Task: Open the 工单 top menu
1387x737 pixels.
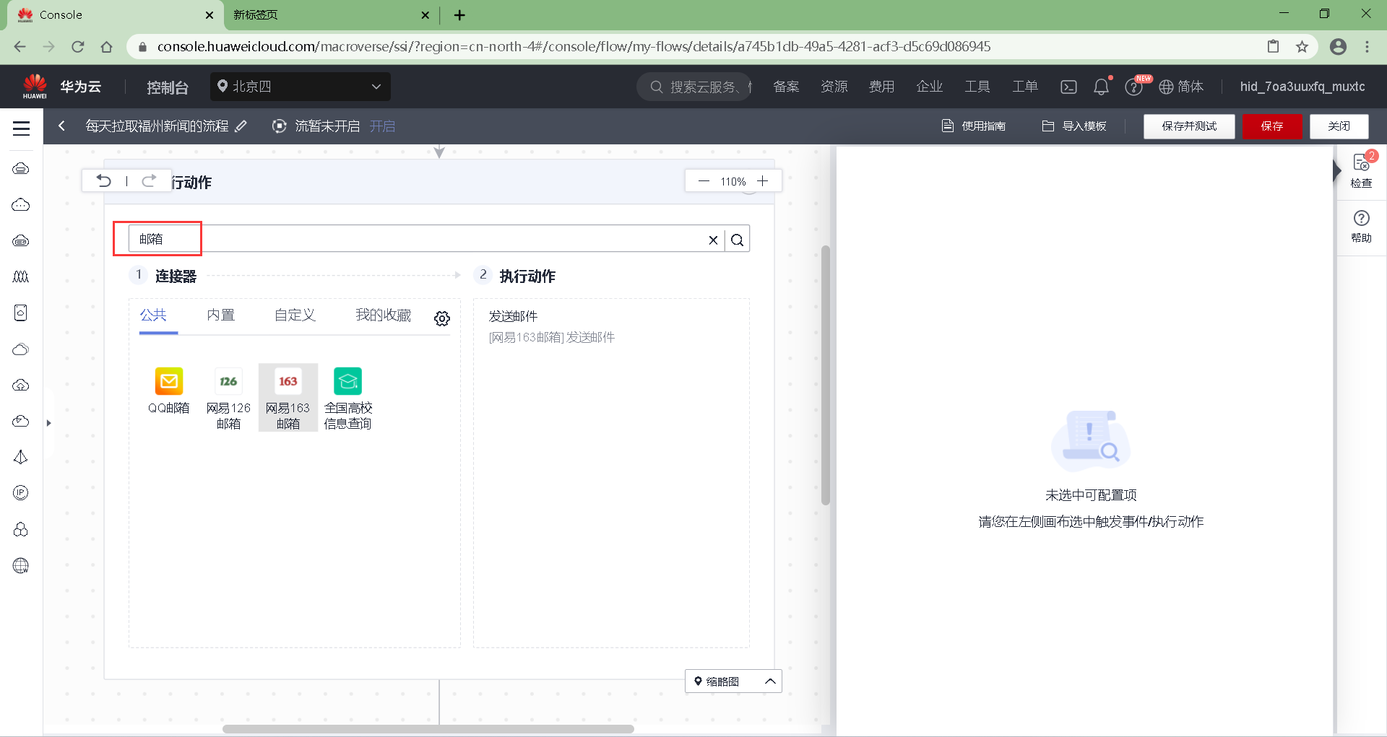Action: 1025,87
